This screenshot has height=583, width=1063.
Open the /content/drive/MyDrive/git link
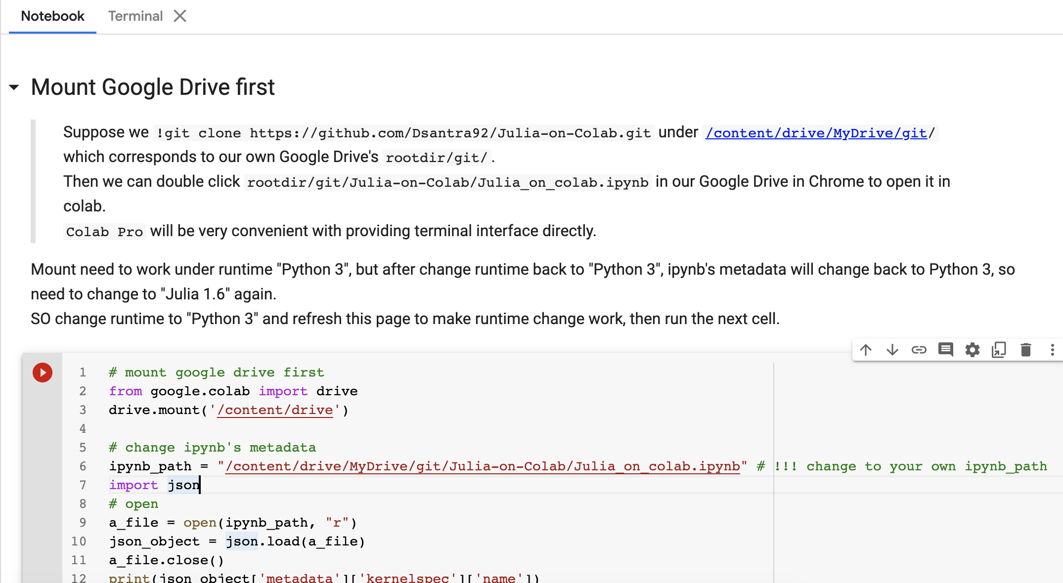pos(816,133)
